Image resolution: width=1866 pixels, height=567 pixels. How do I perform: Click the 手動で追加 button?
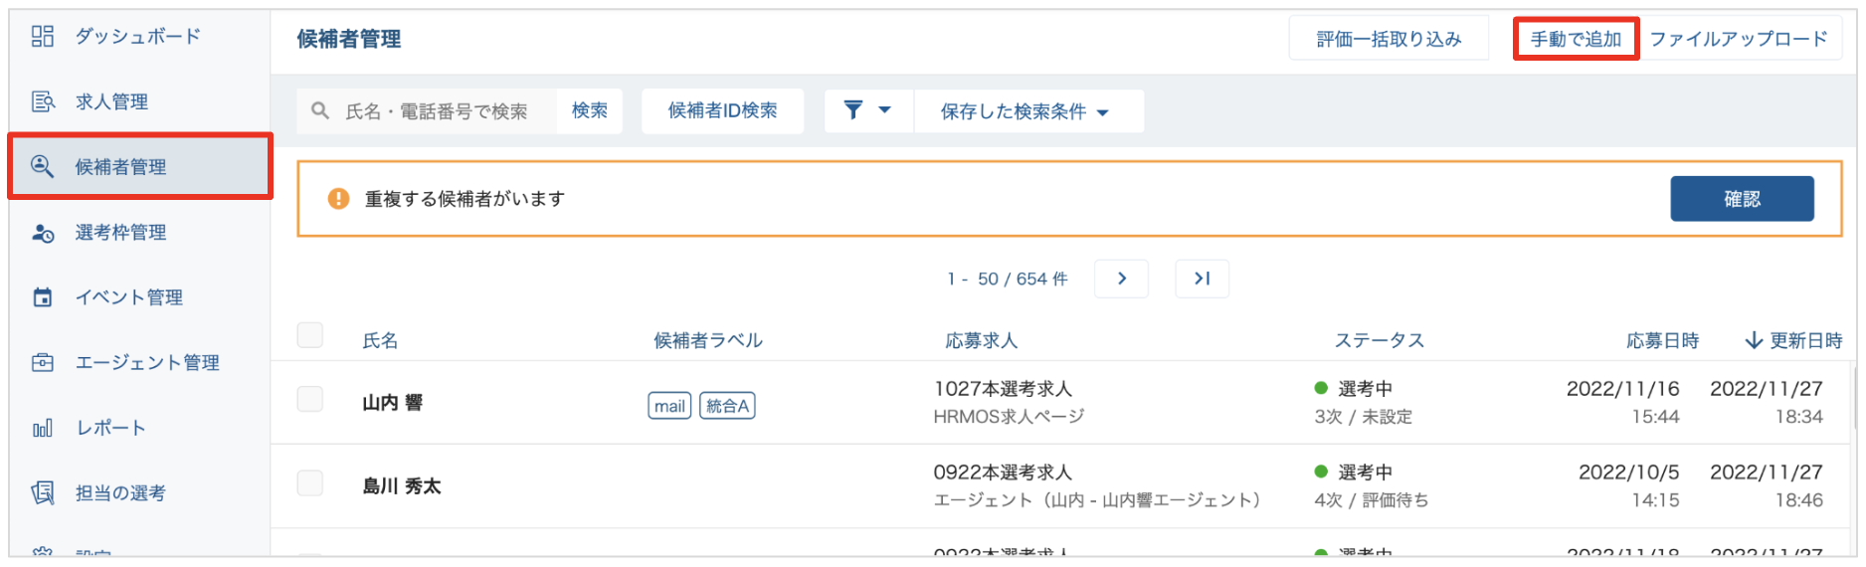click(1576, 39)
